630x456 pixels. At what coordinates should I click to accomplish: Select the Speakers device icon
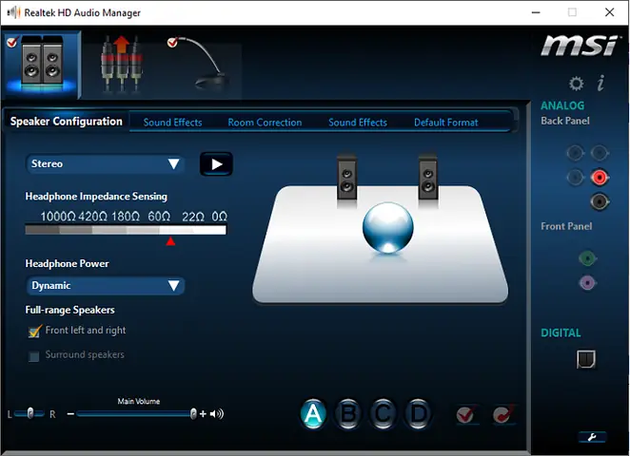[42, 65]
